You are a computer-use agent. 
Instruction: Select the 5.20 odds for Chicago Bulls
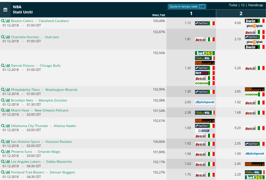pos(238,68)
